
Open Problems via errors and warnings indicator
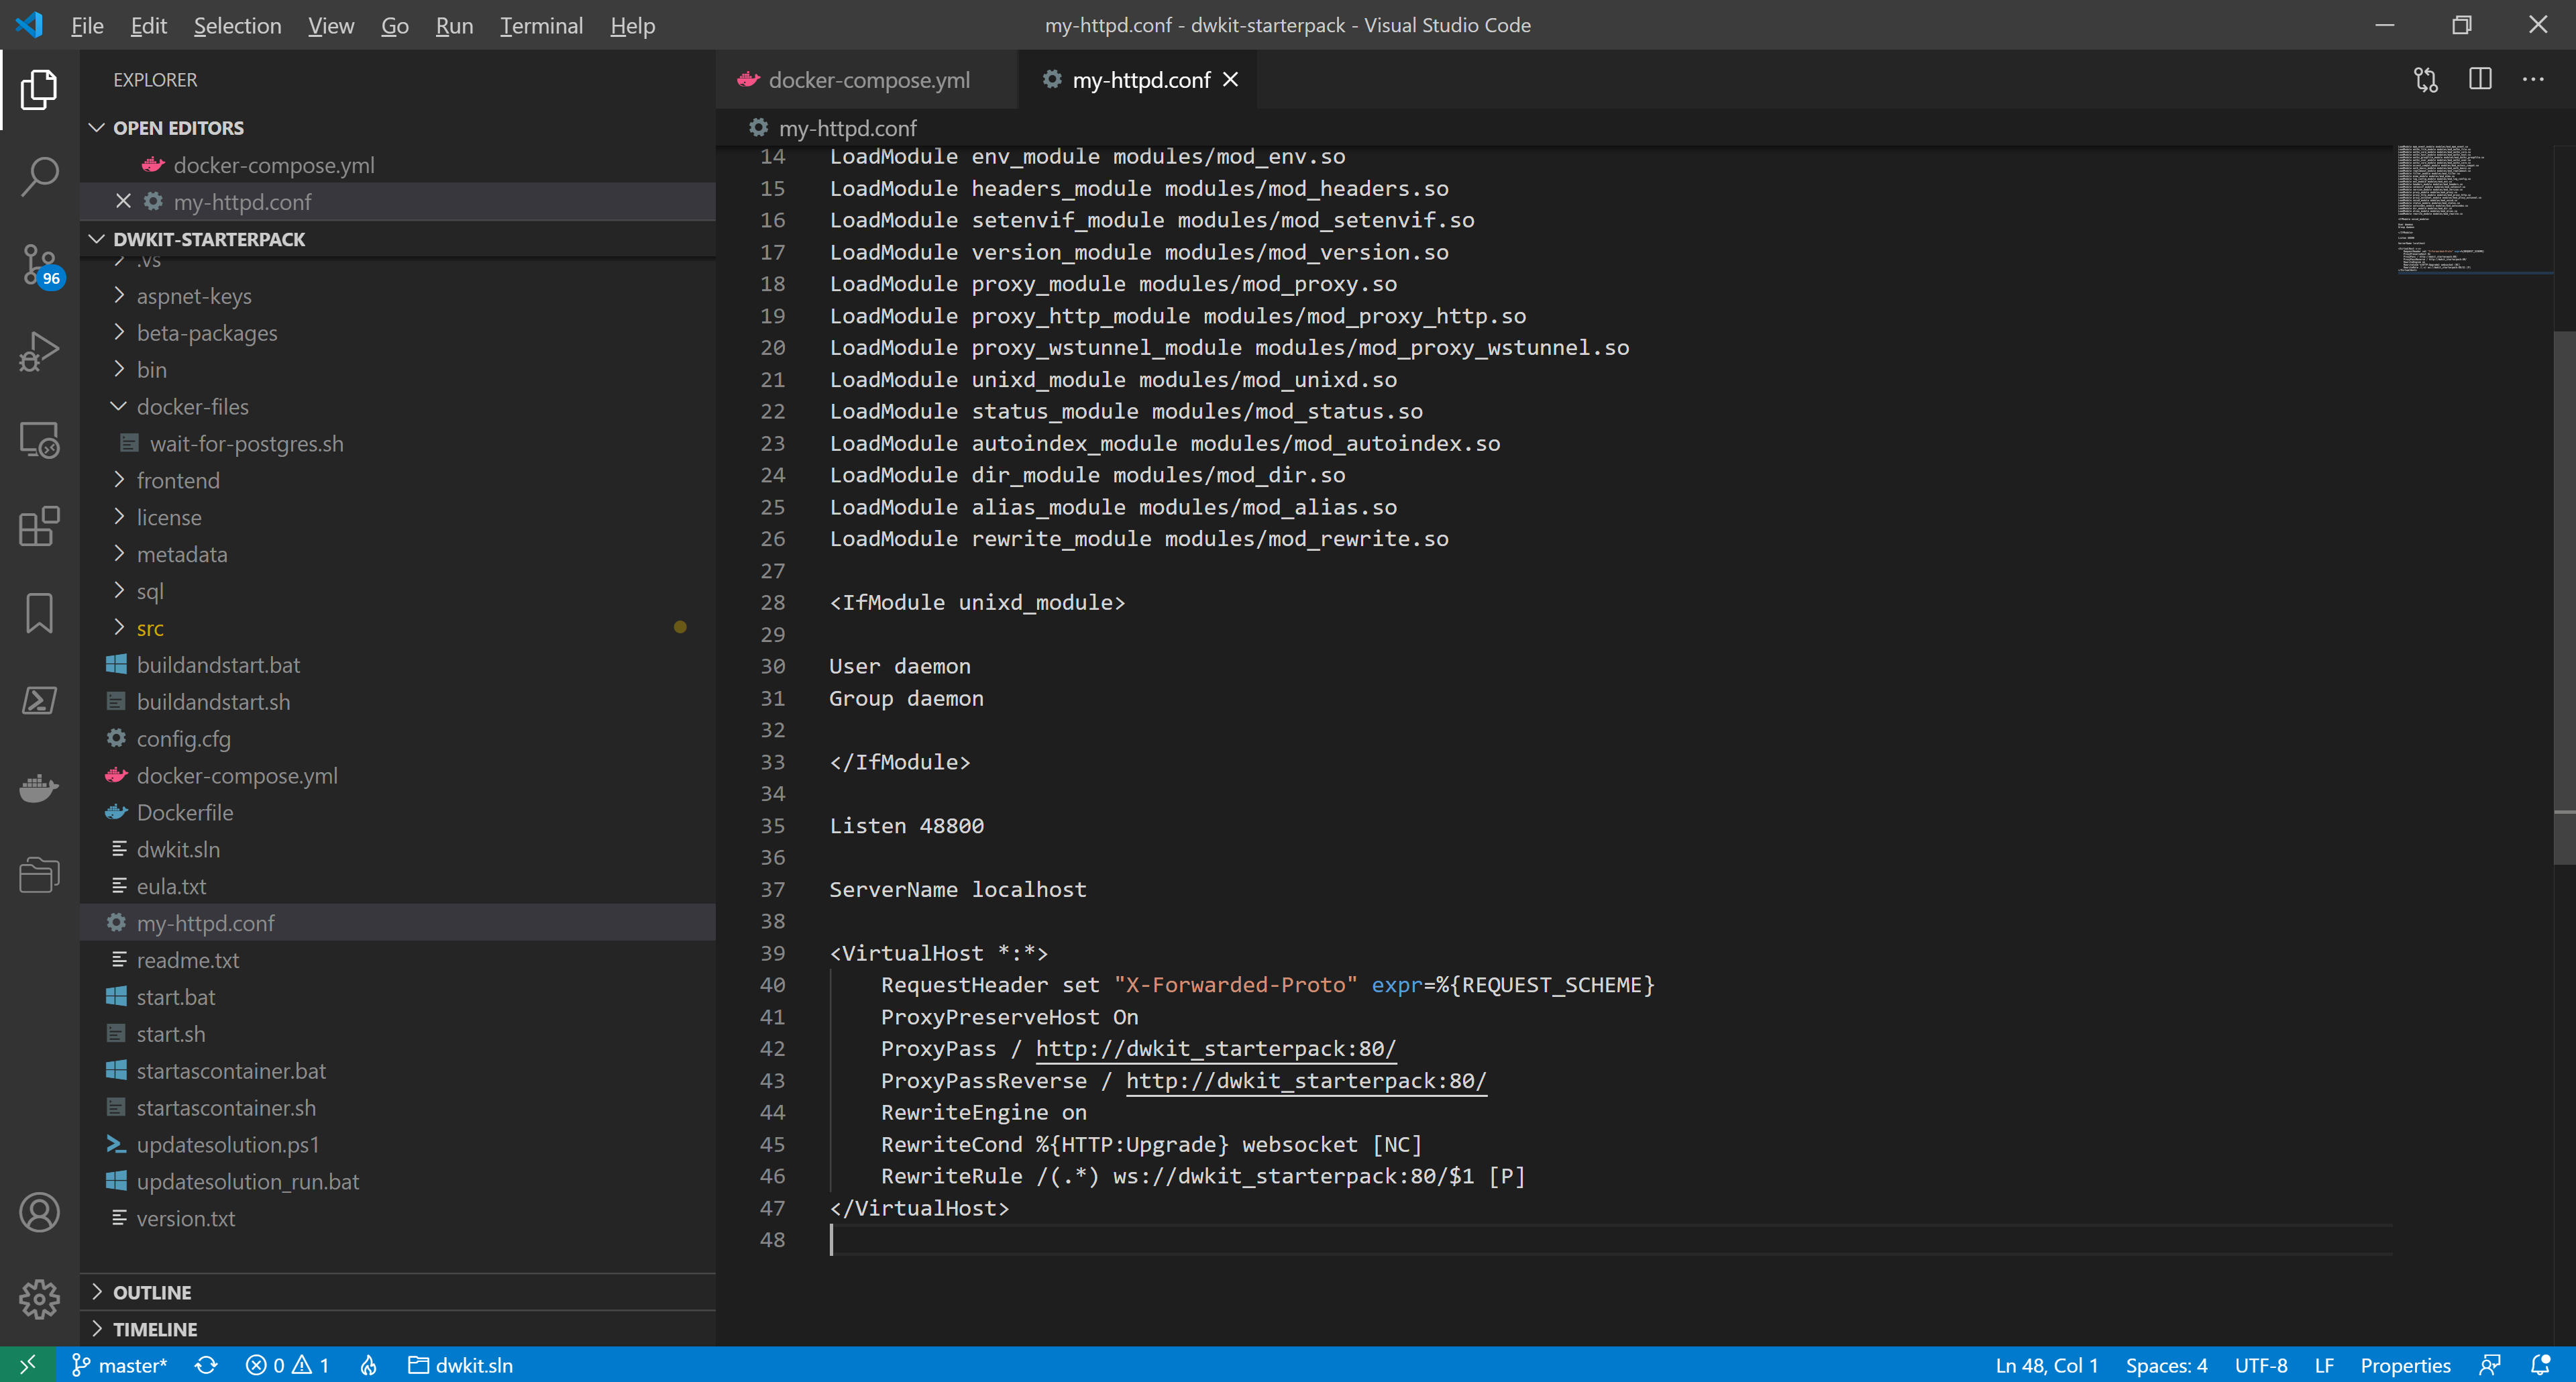pos(287,1365)
